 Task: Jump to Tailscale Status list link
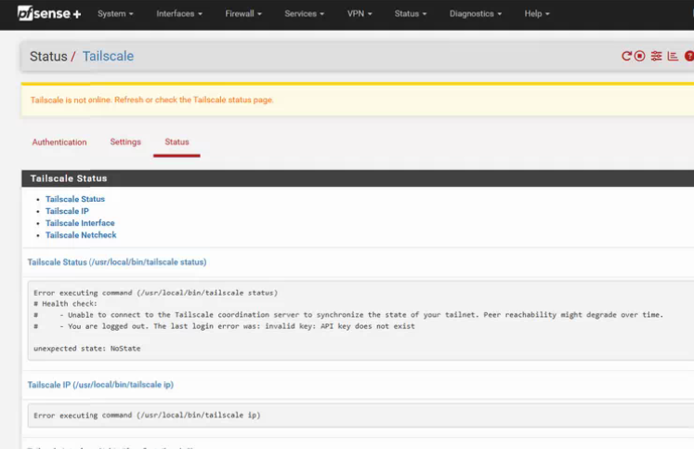[x=75, y=199]
